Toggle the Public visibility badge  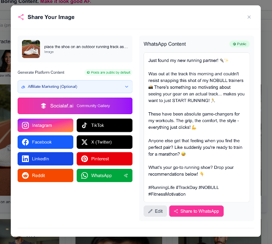coord(239,44)
